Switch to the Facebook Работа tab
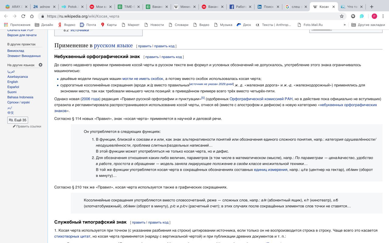This screenshot has width=389, height=243. coord(240,7)
